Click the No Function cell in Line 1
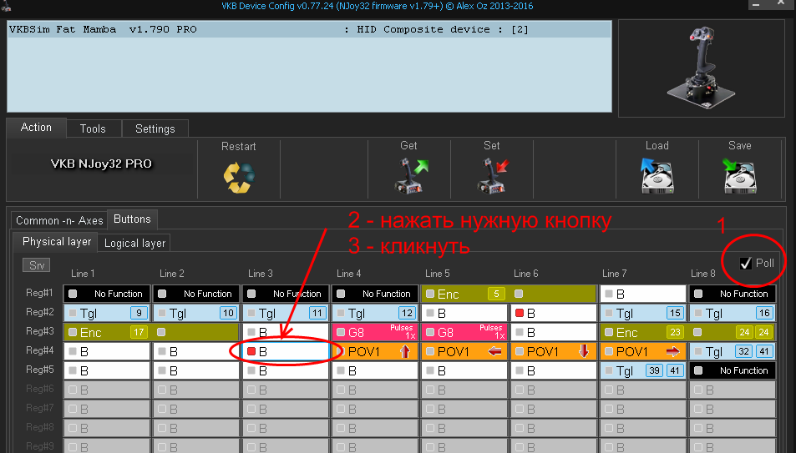796x453 pixels. [107, 294]
